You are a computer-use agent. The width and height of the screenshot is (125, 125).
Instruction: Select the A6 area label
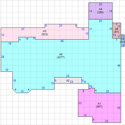[x=122, y=39]
